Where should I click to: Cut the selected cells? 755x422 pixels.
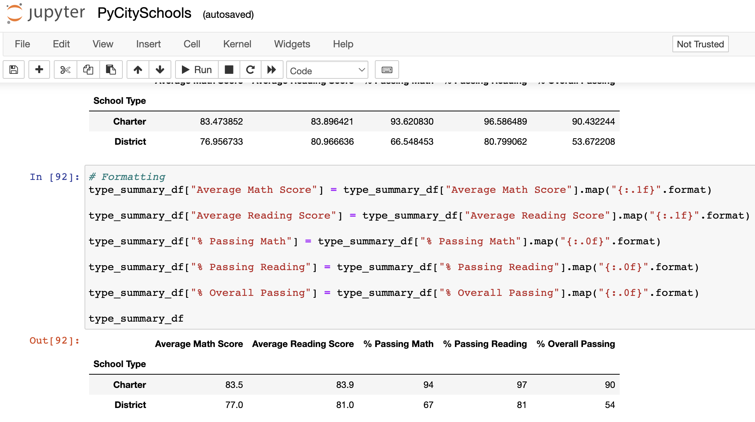click(65, 70)
